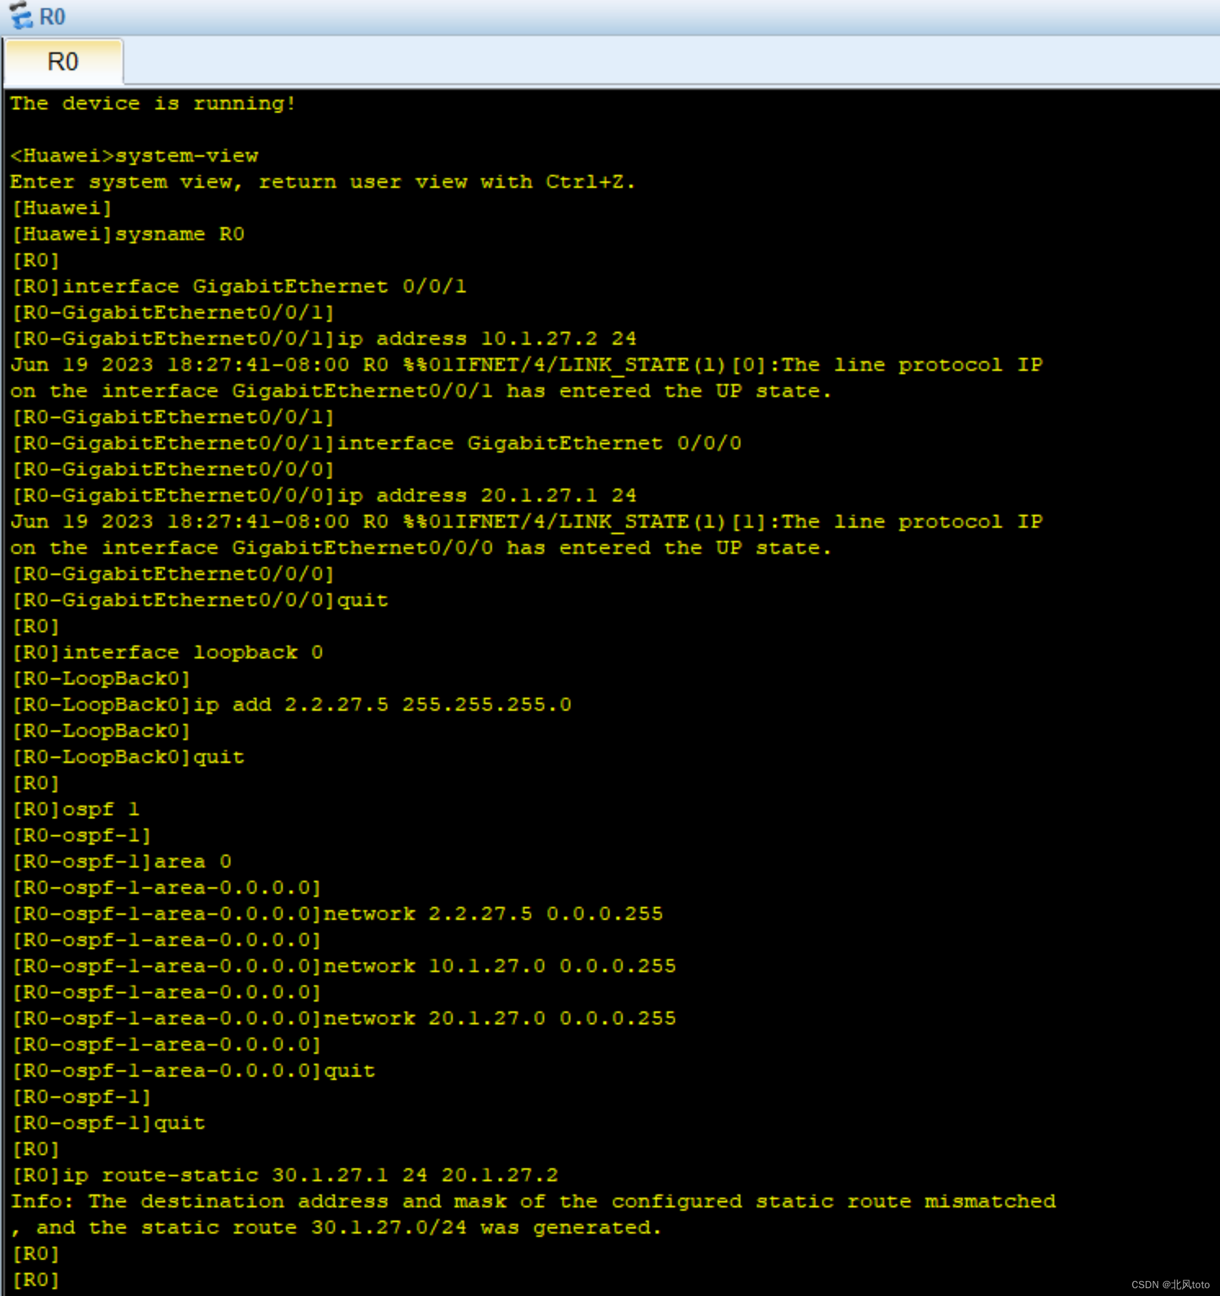Click the '[R0-ospf-1]area 0' line
The width and height of the screenshot is (1220, 1296).
[x=121, y=861]
